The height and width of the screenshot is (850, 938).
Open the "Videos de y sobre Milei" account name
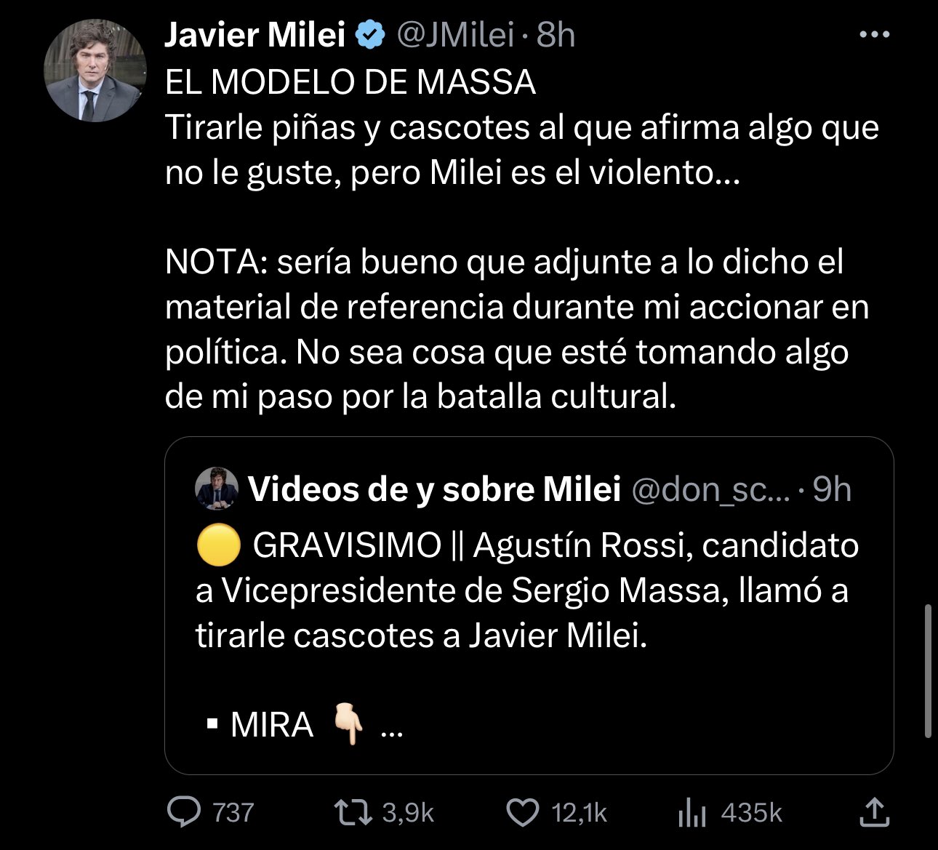pyautogui.click(x=434, y=489)
